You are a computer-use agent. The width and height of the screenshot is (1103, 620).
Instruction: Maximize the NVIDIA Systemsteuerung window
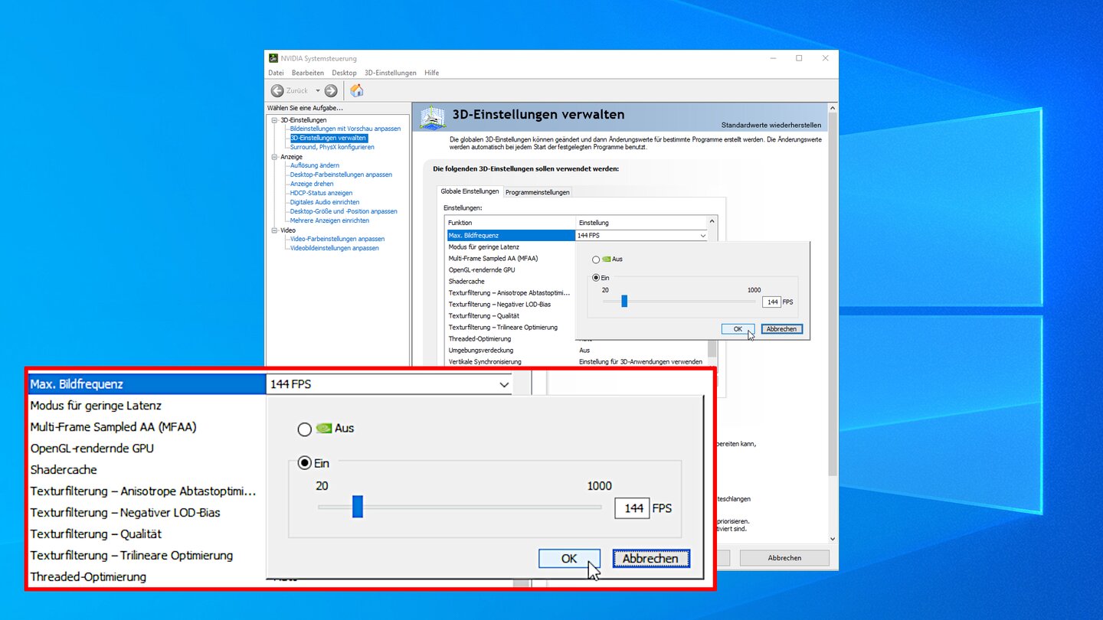coord(799,58)
